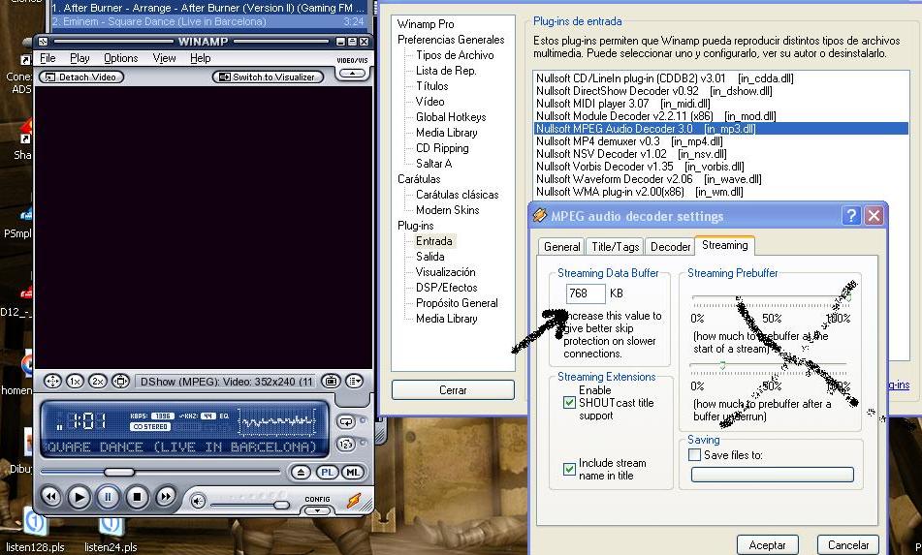Click Detach Video button

(x=81, y=77)
